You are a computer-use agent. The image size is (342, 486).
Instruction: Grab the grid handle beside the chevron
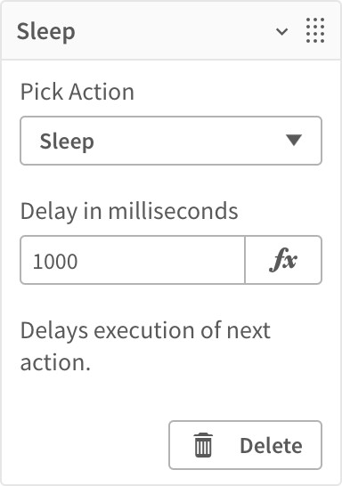(x=315, y=30)
